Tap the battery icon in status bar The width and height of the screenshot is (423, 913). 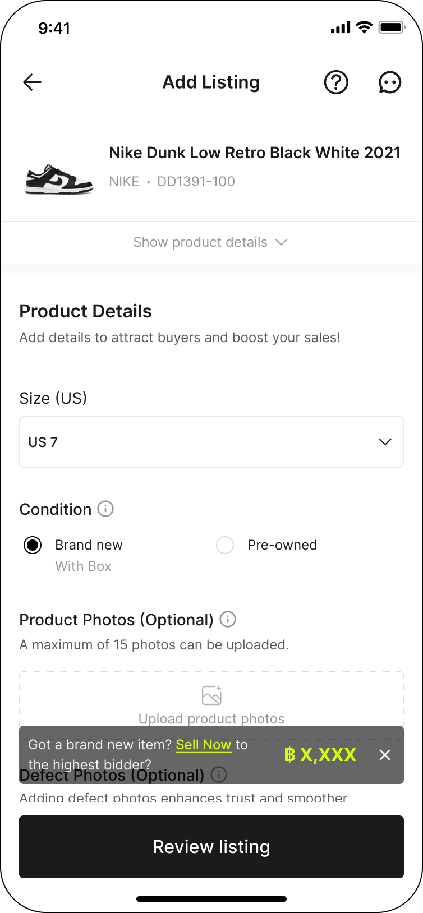(x=391, y=27)
